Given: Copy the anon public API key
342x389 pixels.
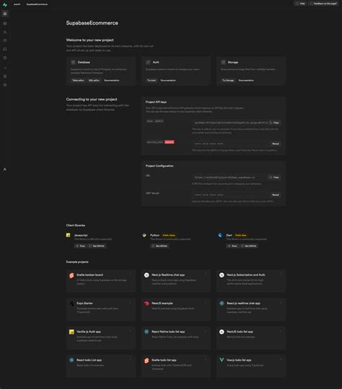Looking at the screenshot, I should (274, 122).
